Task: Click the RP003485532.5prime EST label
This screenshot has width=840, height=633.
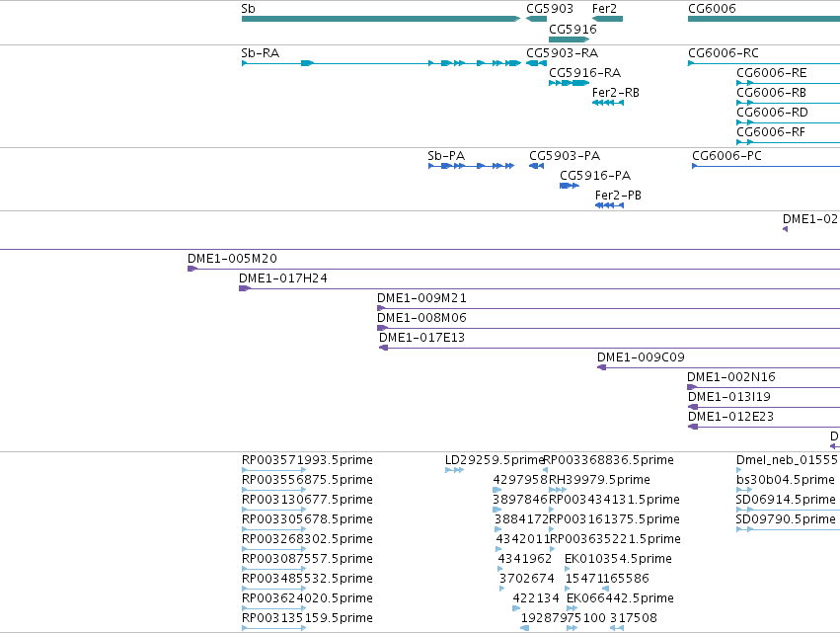Action: point(307,579)
